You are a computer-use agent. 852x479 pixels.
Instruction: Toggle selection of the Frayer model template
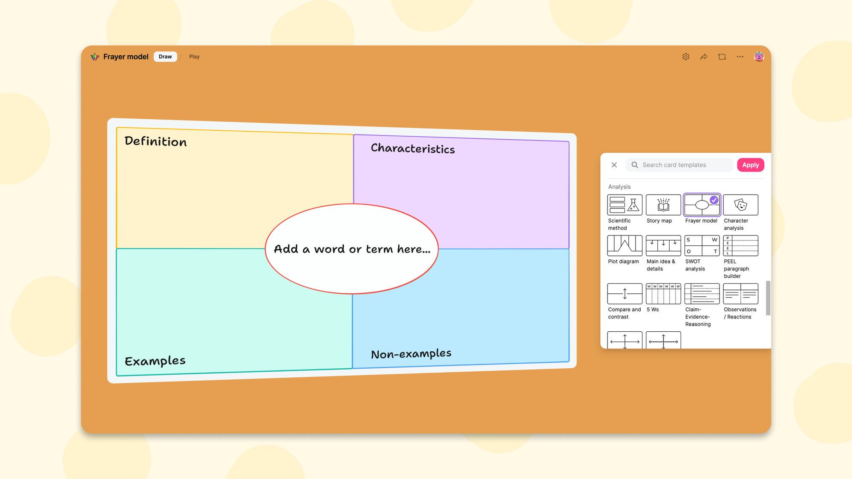pos(702,205)
